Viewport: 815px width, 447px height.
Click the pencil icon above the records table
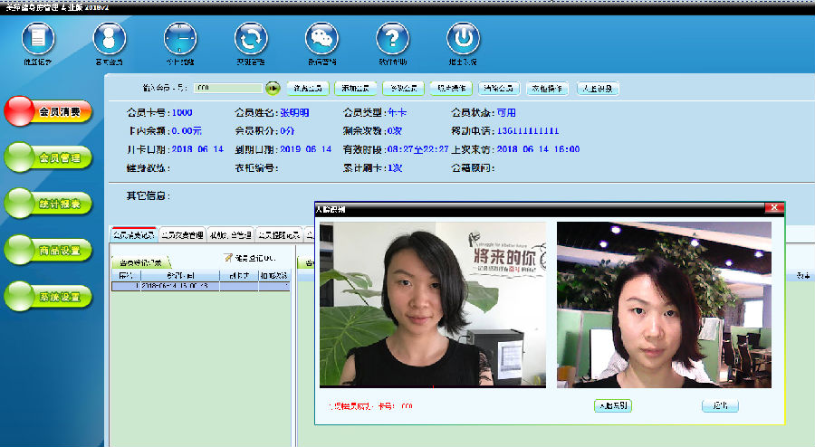tap(228, 258)
